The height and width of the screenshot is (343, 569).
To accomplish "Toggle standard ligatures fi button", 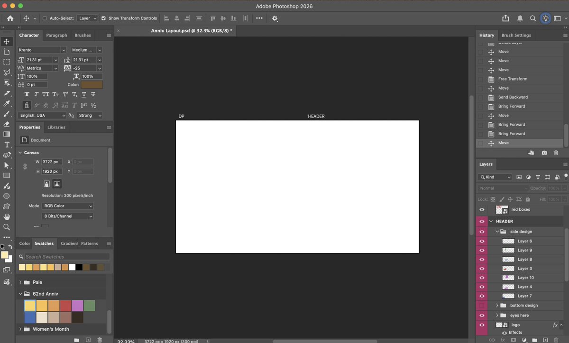I will [x=27, y=105].
